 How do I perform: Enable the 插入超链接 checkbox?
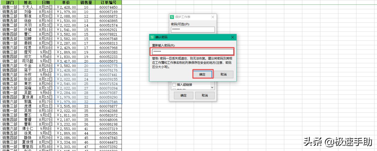click(175, 85)
